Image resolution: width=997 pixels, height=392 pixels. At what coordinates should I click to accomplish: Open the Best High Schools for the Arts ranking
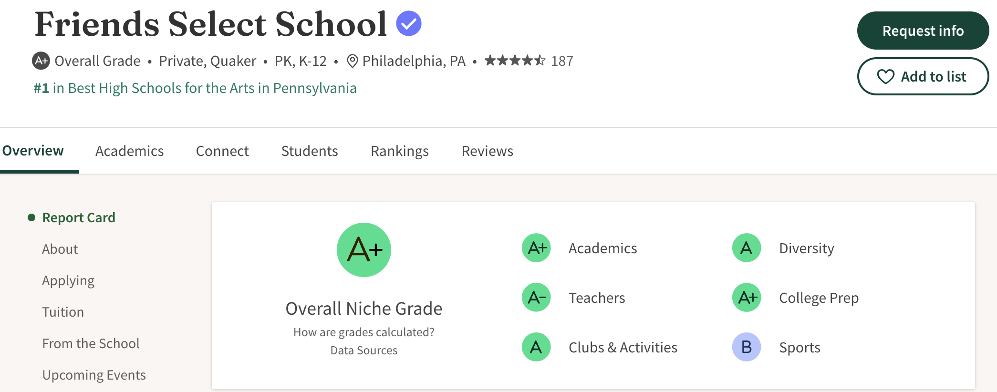pos(195,88)
